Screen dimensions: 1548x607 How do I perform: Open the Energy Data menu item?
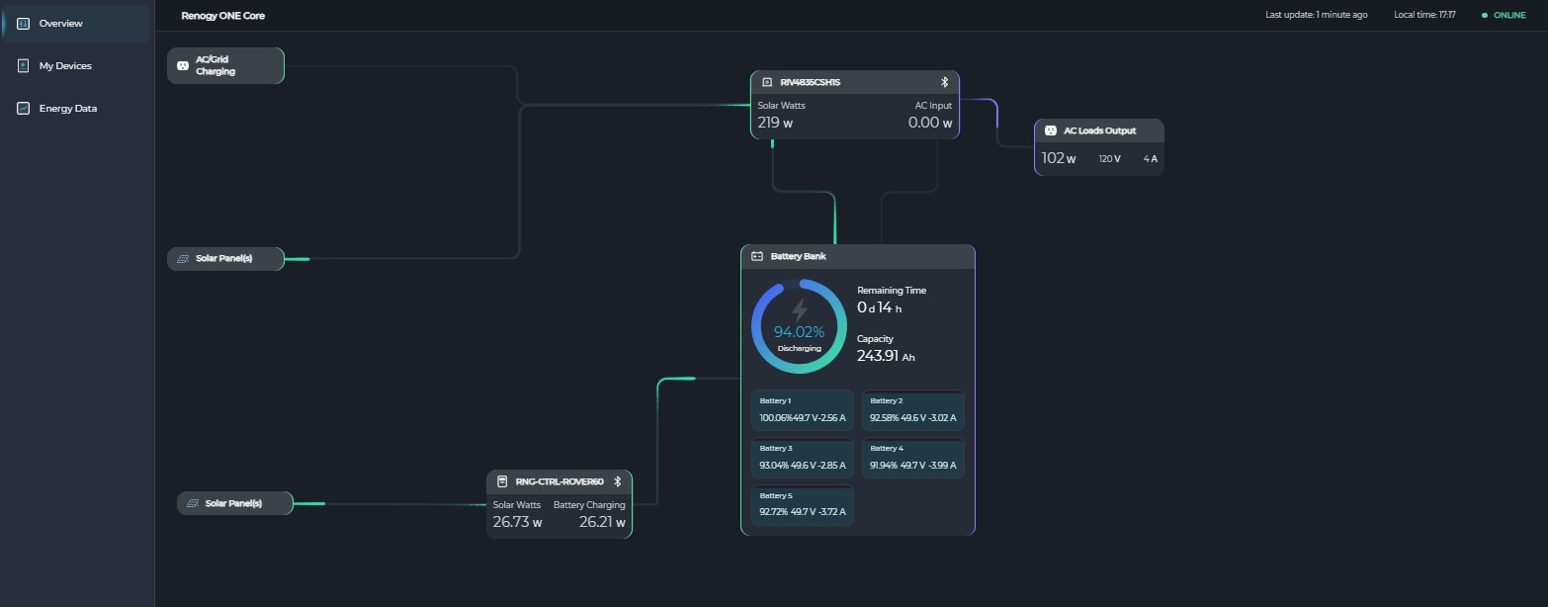(67, 109)
